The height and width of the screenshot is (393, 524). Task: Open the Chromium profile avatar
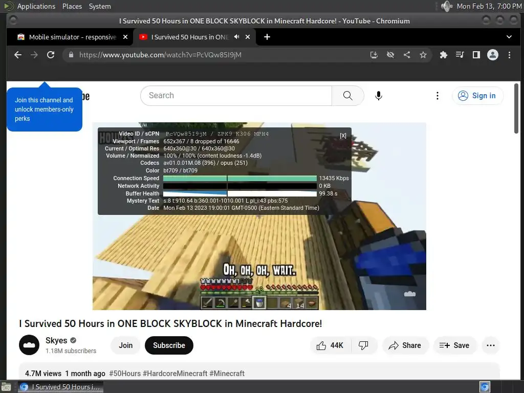pyautogui.click(x=493, y=55)
